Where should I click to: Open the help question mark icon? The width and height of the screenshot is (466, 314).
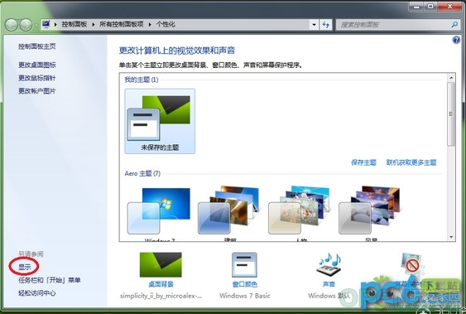(x=456, y=40)
